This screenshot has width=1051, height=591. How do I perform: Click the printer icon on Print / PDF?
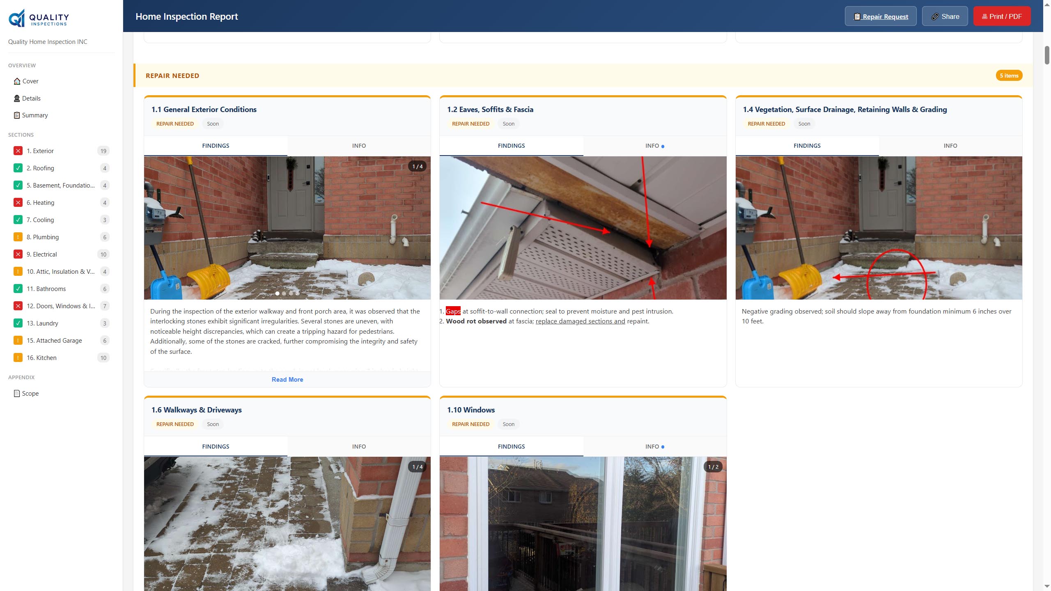point(984,16)
